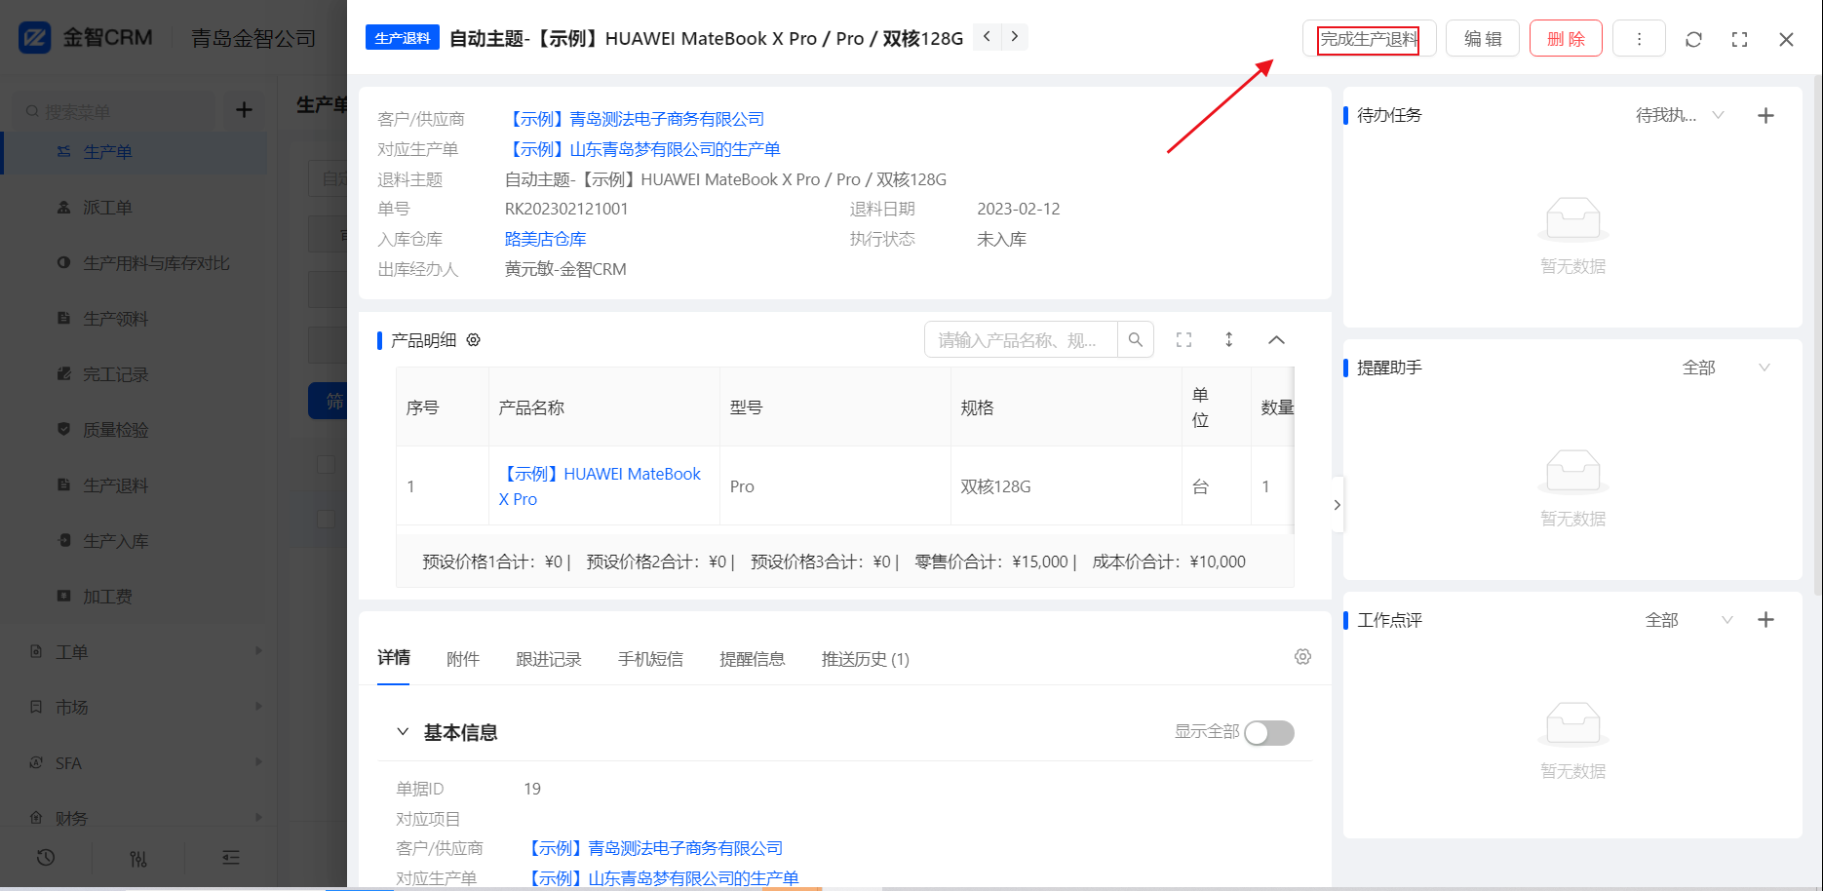The image size is (1823, 891).
Task: Open the 提醒助手 全部 dropdown
Action: [1726, 368]
